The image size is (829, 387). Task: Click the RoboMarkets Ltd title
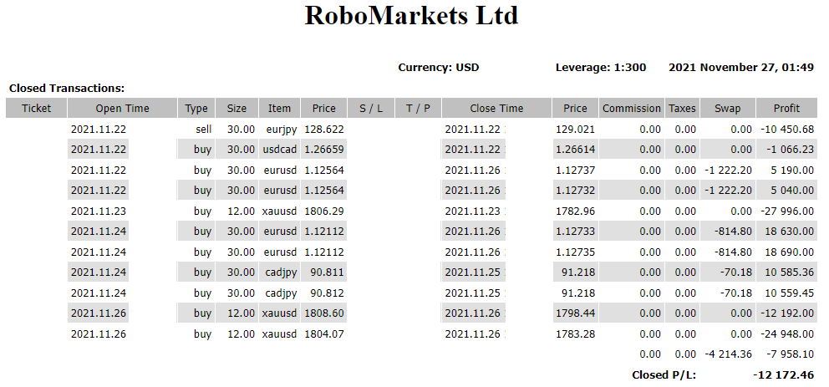[411, 16]
